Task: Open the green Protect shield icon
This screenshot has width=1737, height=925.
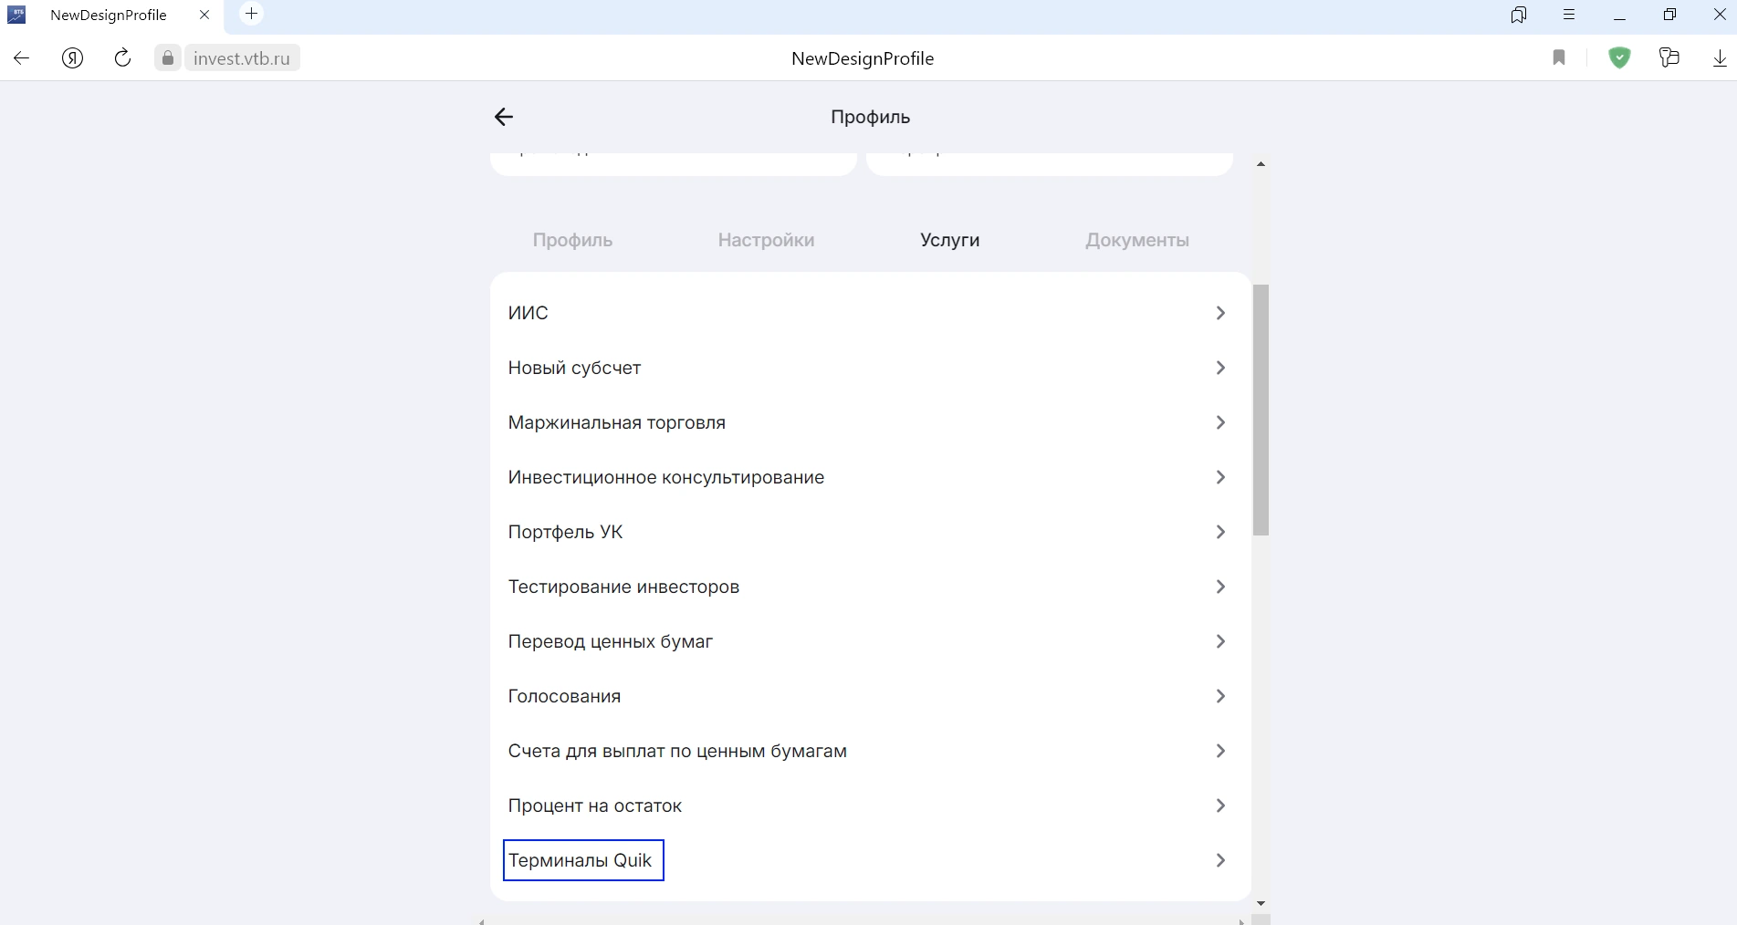Action: pos(1619,58)
